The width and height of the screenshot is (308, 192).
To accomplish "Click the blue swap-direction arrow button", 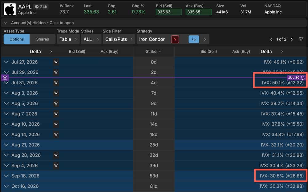I will (x=194, y=39).
